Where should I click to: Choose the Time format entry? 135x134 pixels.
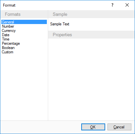point(24,39)
